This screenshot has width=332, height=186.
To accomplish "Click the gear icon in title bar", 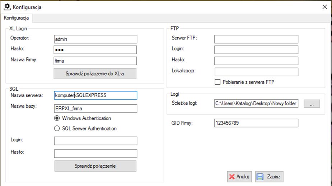I will [x=7, y=7].
